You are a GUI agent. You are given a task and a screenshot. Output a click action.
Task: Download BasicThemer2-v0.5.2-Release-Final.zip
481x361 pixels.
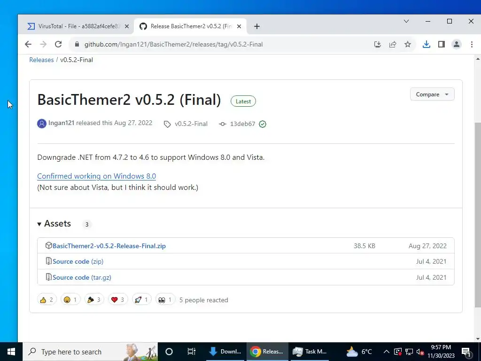point(109,246)
